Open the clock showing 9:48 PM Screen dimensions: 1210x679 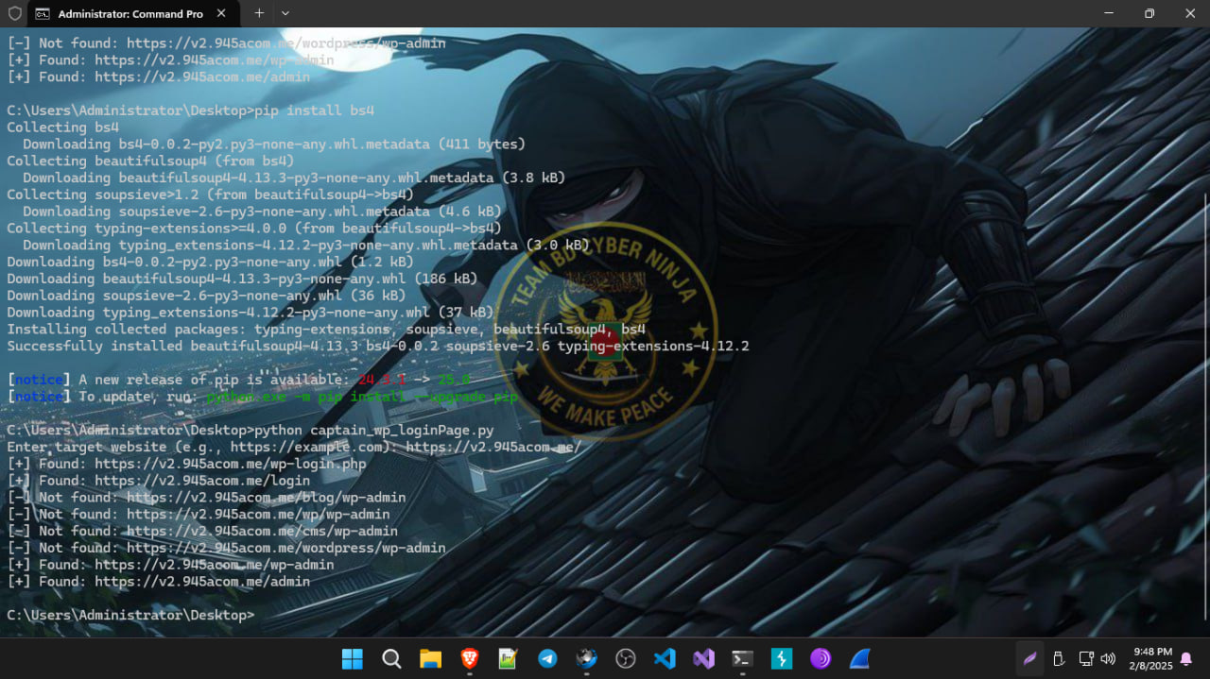[x=1150, y=658]
